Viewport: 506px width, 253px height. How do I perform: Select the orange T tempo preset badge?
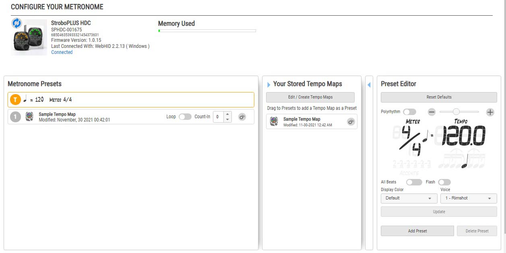point(15,100)
